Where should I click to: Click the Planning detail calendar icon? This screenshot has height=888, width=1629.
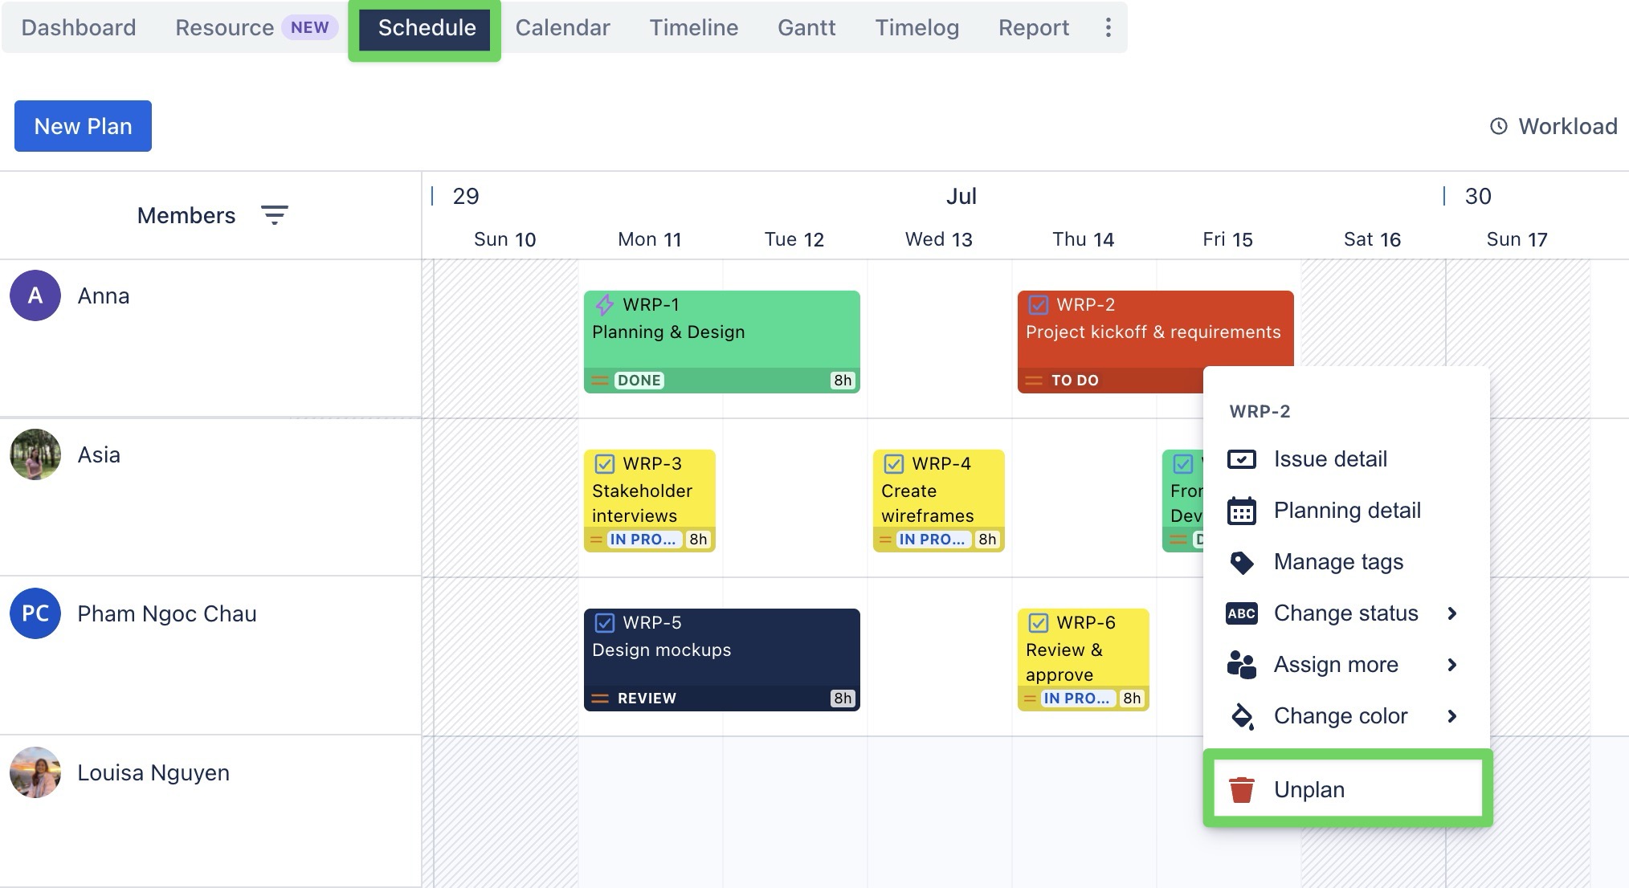tap(1241, 511)
